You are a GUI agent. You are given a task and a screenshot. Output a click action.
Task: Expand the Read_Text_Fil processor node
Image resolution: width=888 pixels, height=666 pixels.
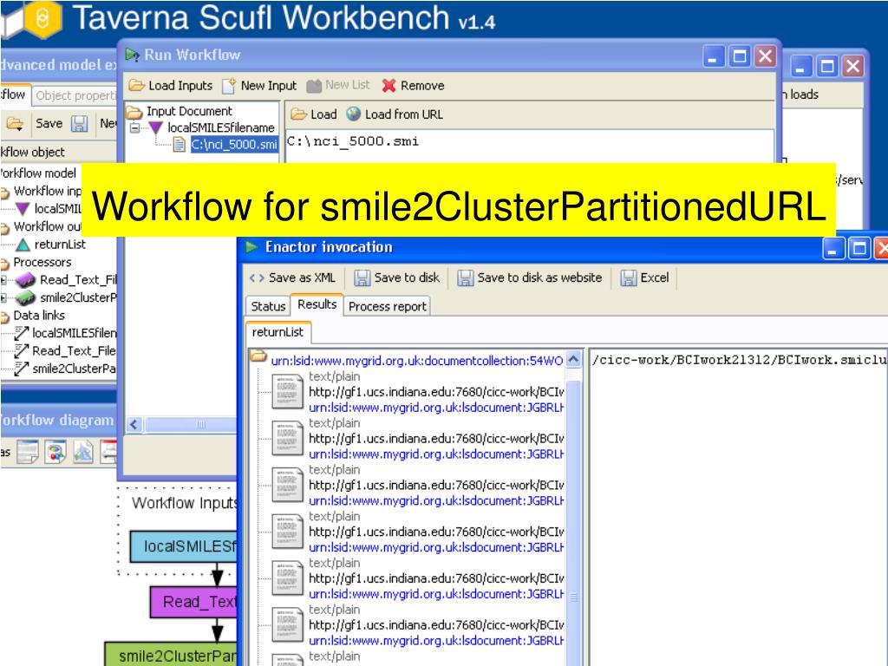tap(3, 280)
